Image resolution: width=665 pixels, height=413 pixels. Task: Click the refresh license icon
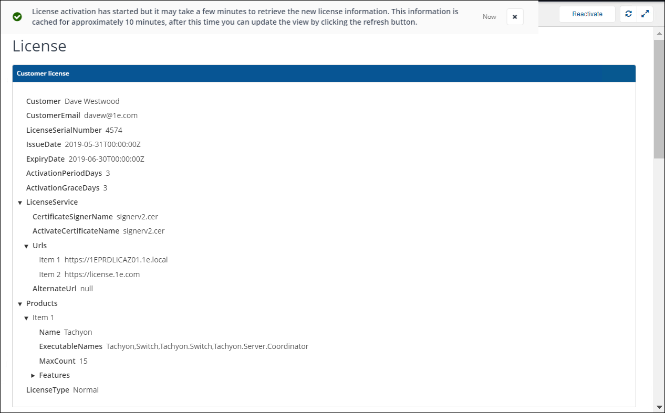pyautogui.click(x=628, y=14)
